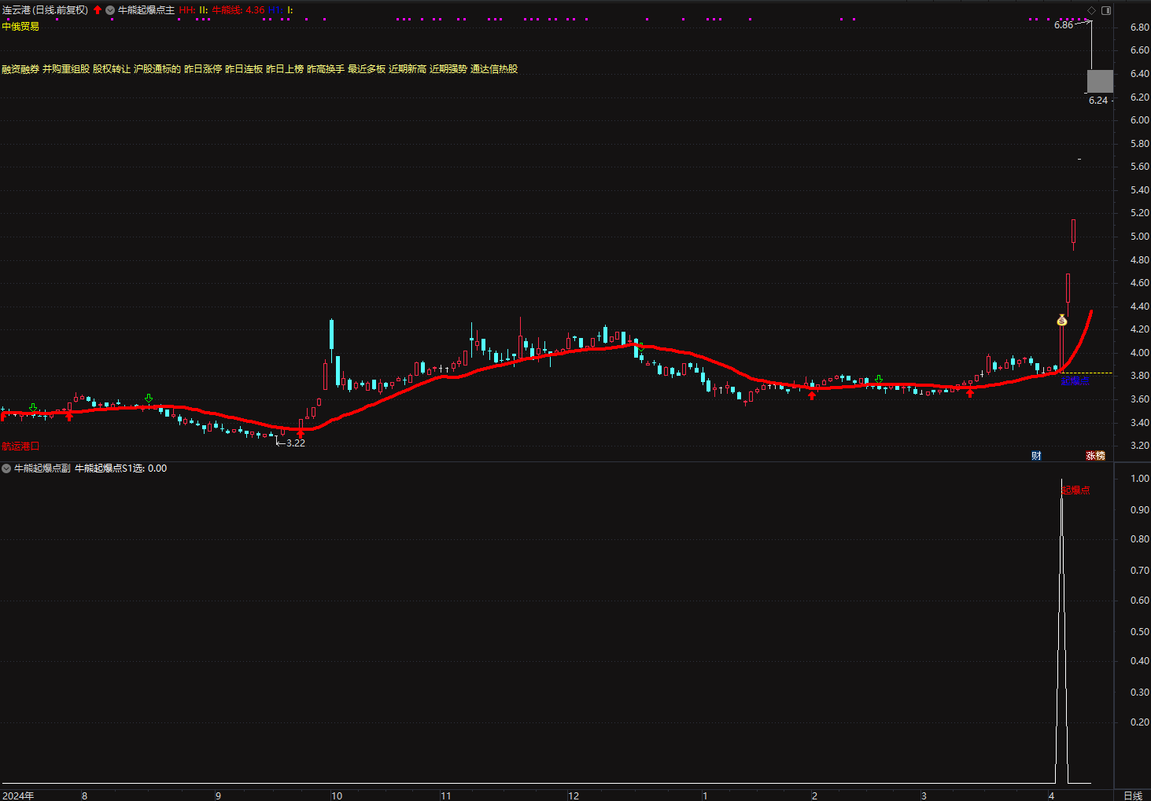Click month 12 on the time axis
Image resolution: width=1151 pixels, height=801 pixels.
click(x=574, y=795)
